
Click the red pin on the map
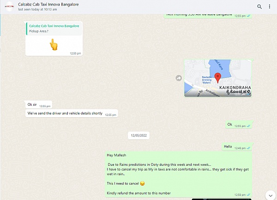point(217,78)
